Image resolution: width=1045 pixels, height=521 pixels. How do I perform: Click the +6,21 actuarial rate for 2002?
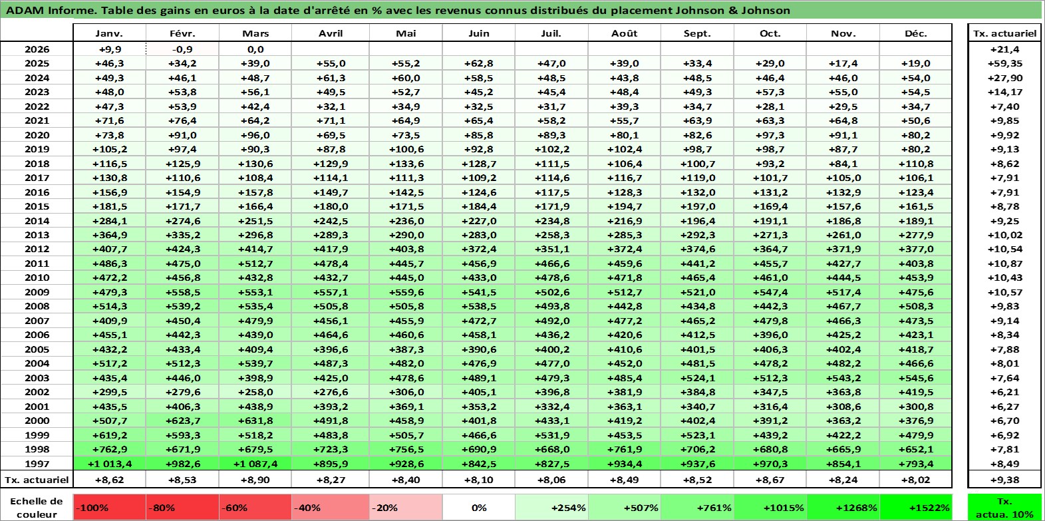(1005, 392)
